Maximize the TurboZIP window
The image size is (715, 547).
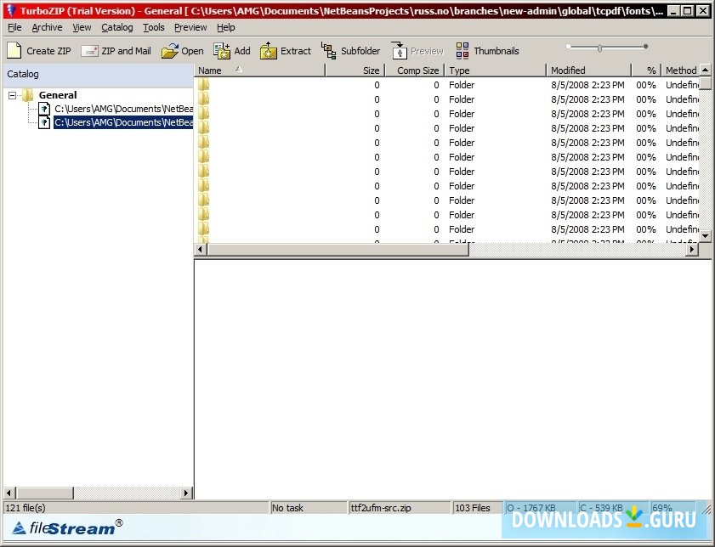688,11
